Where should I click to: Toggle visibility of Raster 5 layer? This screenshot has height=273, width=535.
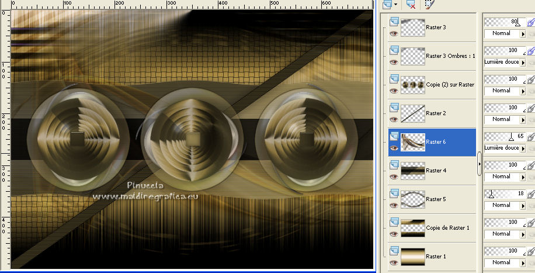394,206
